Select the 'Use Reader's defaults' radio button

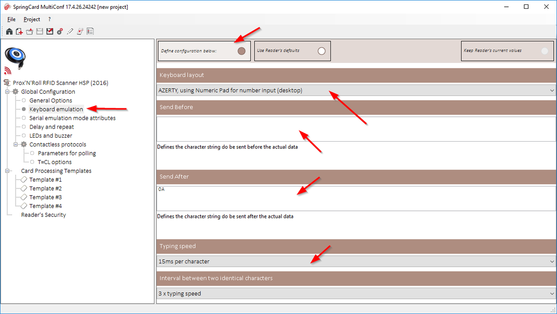(x=321, y=51)
